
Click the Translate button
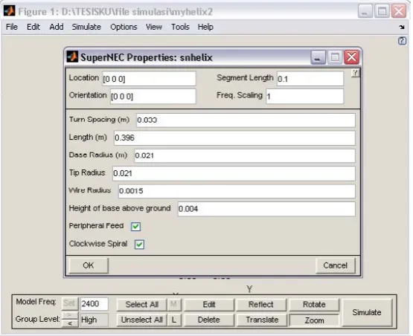pyautogui.click(x=262, y=320)
